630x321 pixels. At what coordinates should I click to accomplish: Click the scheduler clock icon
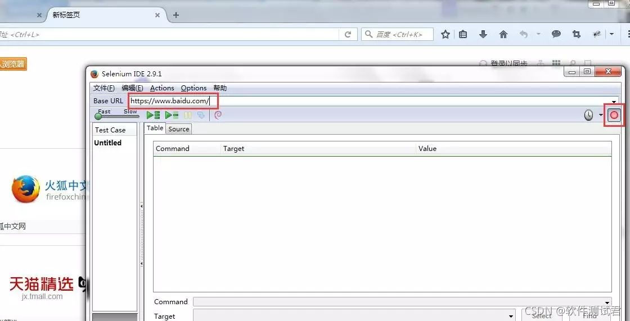pos(588,115)
